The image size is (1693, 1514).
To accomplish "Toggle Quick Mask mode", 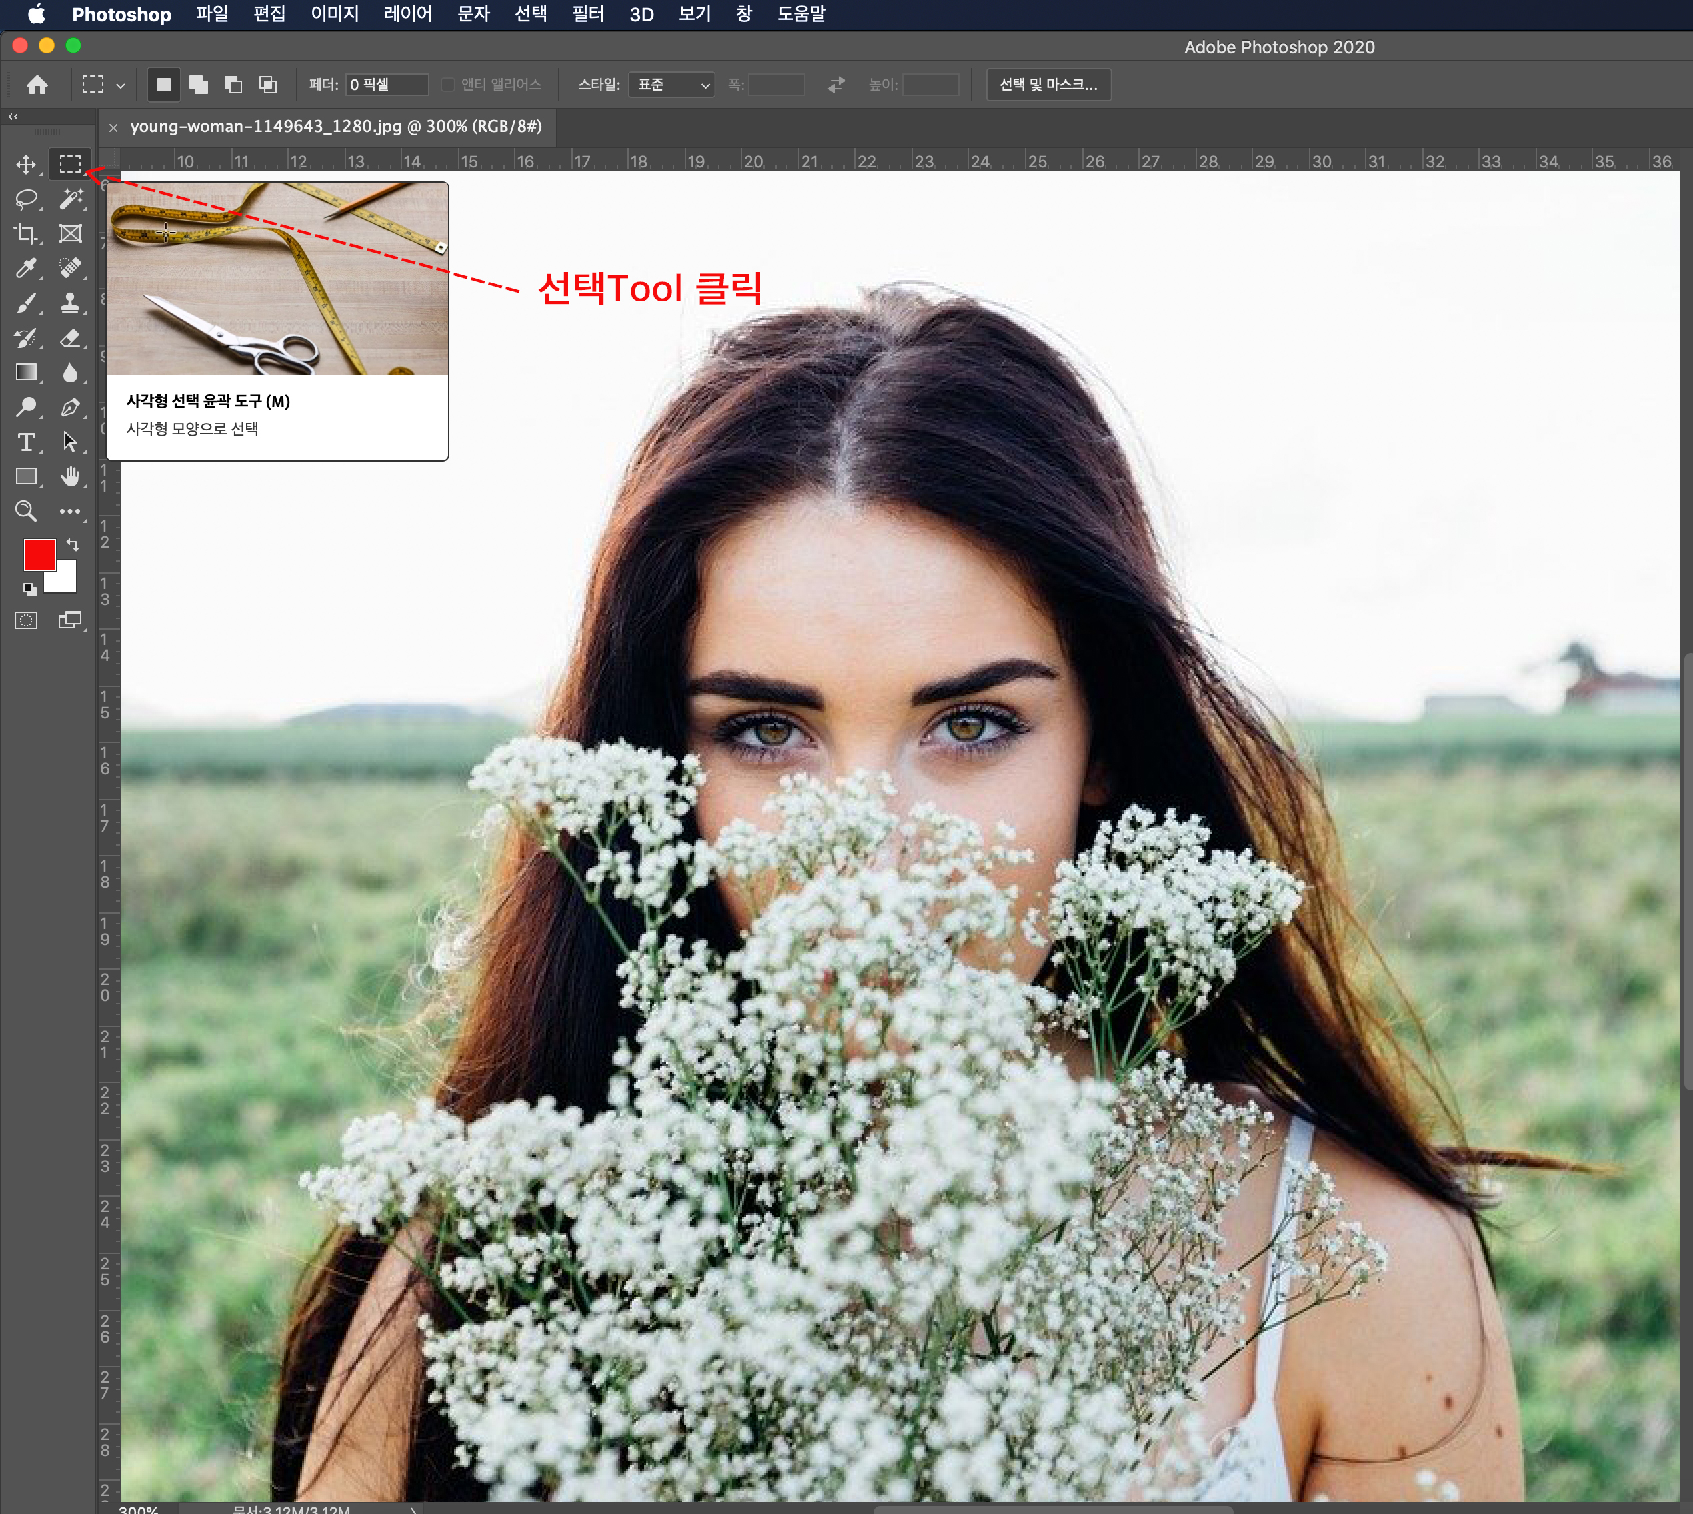I will 26,620.
